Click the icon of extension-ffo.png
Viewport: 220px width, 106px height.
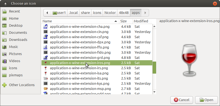click(x=46, y=47)
